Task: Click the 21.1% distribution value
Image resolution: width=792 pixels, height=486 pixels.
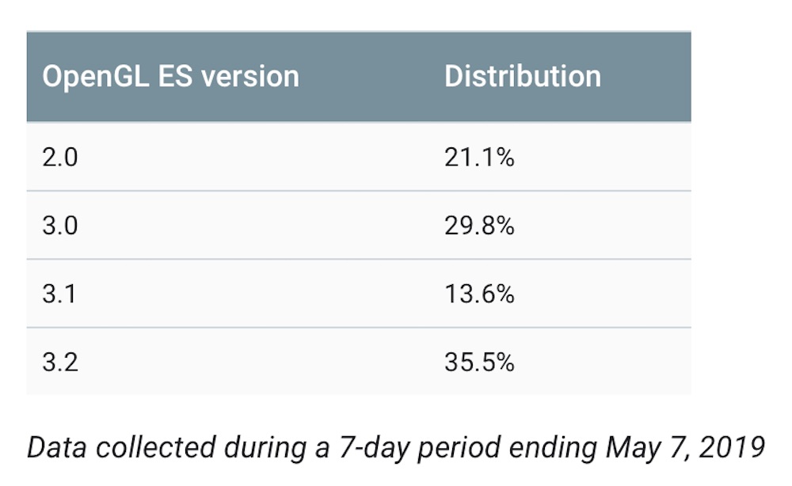Action: [479, 157]
